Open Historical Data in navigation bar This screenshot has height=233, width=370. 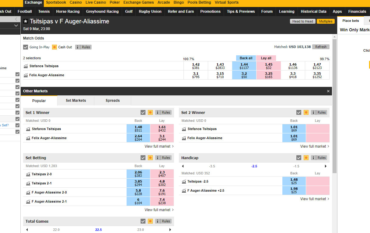[313, 12]
